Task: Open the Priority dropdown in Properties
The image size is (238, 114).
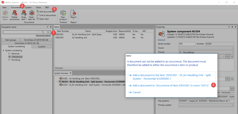Action: [x=233, y=53]
